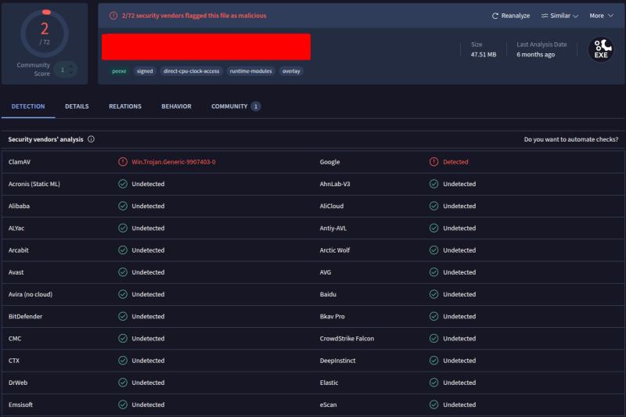
Task: Select the direct-cpu-clock-access tag
Action: [x=191, y=71]
